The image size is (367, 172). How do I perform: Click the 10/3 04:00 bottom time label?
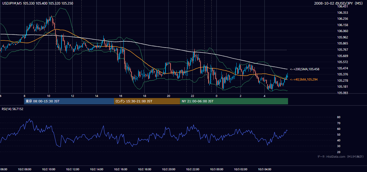tap(264, 169)
